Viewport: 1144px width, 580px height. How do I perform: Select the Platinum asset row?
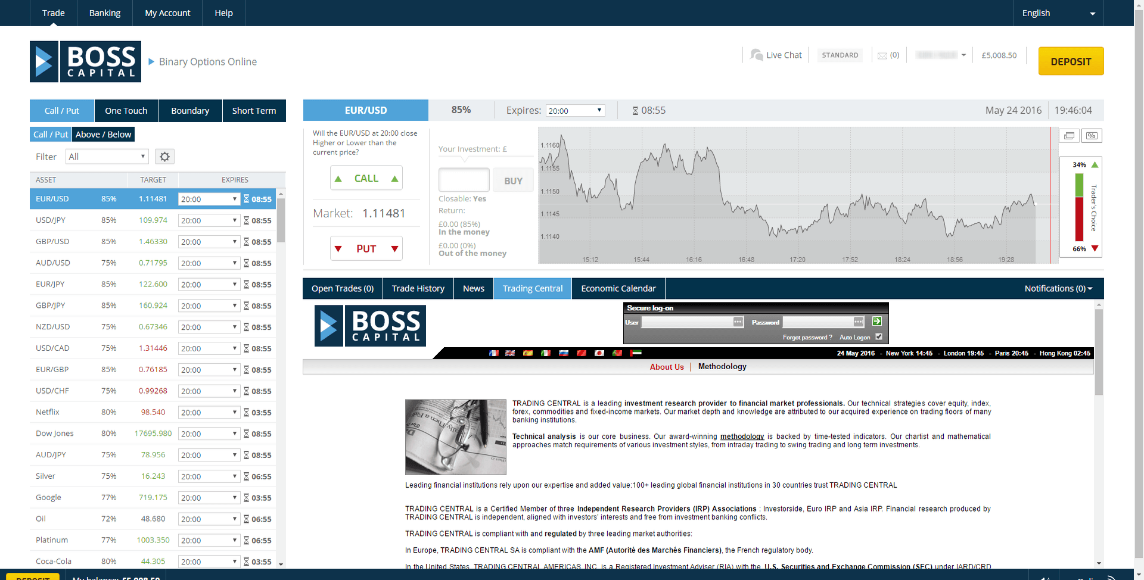click(153, 540)
